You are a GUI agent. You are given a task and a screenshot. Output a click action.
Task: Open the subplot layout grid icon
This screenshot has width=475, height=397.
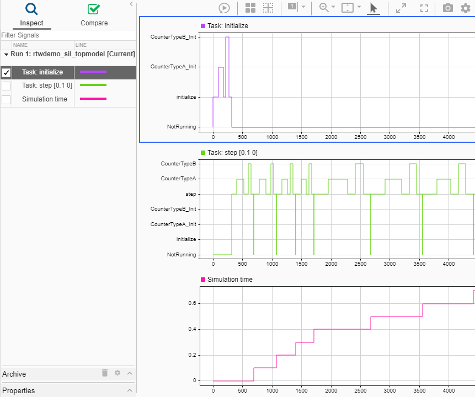(x=250, y=8)
